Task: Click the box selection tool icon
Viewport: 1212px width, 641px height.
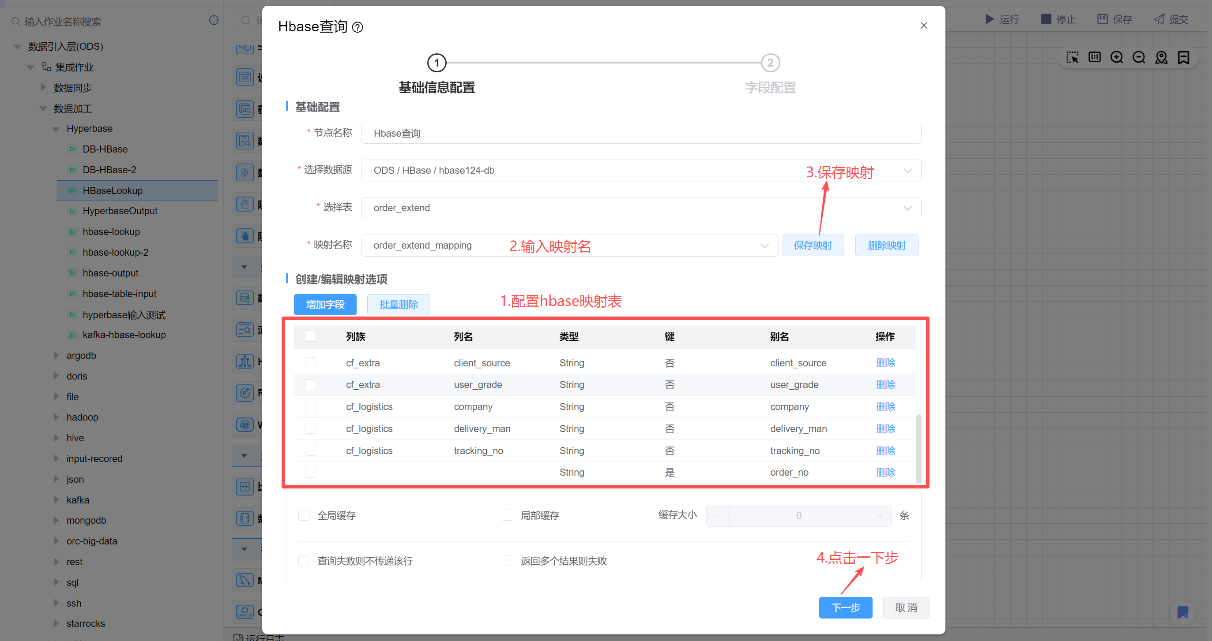Action: coord(1072,57)
